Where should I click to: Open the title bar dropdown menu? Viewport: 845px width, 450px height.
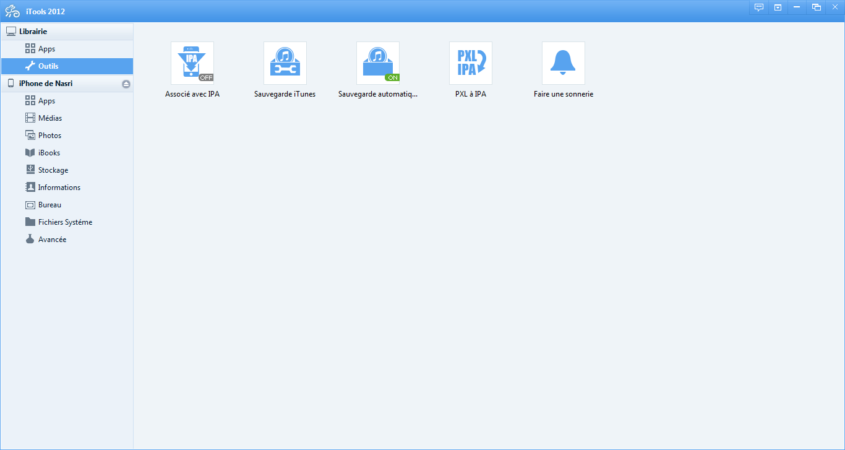778,7
